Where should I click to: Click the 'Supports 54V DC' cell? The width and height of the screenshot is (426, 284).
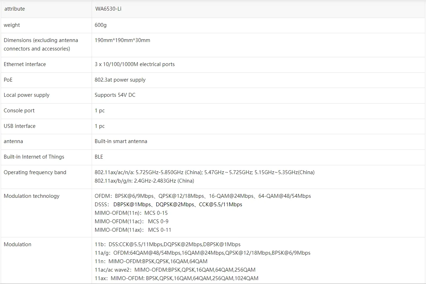click(115, 95)
